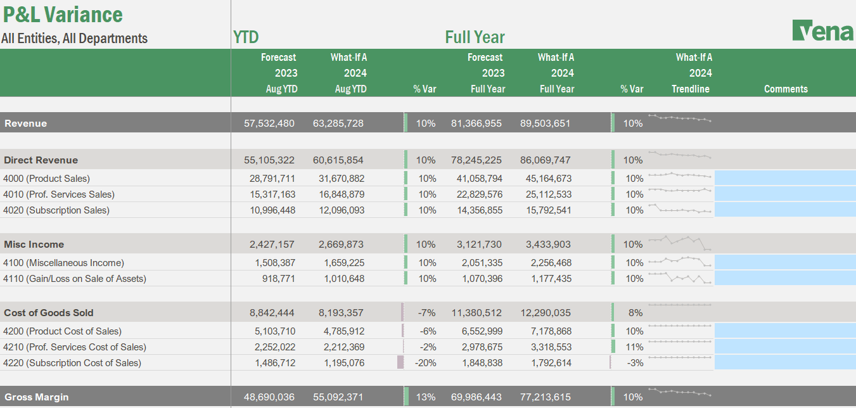This screenshot has width=856, height=408.
Task: Click the Comments column header
Action: tap(786, 89)
